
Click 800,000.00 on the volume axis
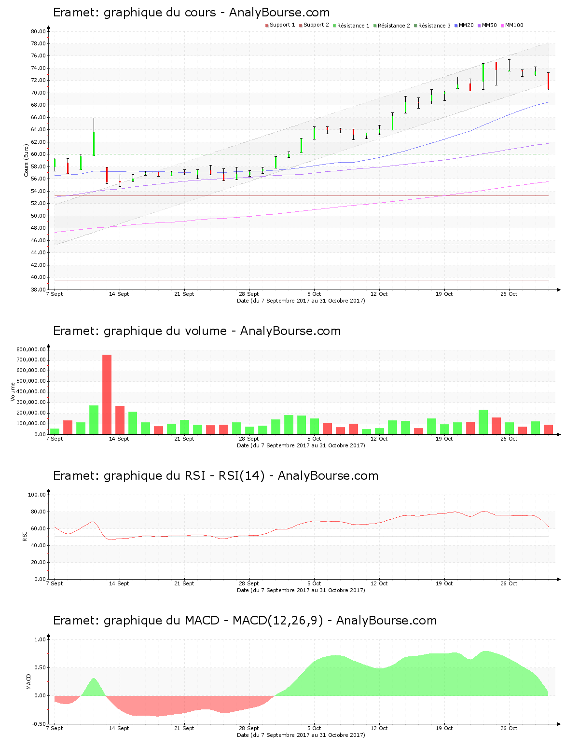click(31, 350)
